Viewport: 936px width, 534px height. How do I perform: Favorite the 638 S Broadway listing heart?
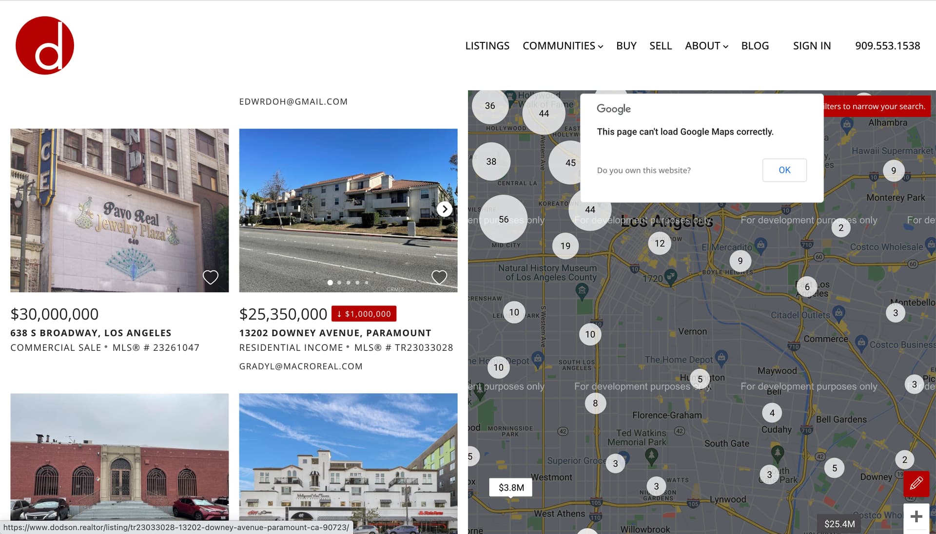(211, 277)
